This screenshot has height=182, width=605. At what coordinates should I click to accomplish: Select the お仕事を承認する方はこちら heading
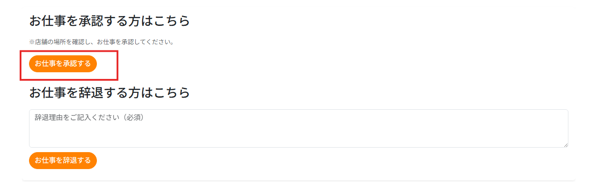click(109, 21)
